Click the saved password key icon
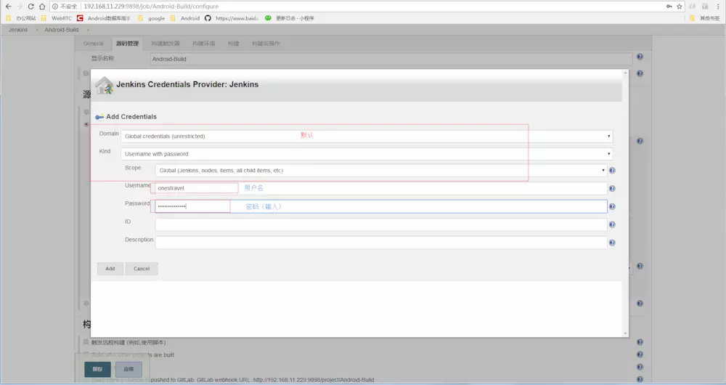This screenshot has height=385, width=726. click(x=669, y=7)
